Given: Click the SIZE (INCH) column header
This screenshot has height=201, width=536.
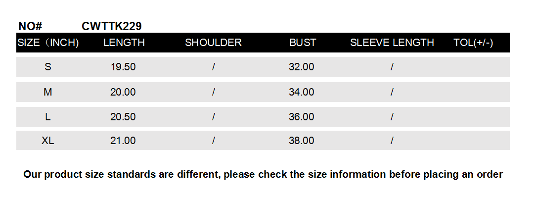Looking at the screenshot, I should click(x=48, y=43).
